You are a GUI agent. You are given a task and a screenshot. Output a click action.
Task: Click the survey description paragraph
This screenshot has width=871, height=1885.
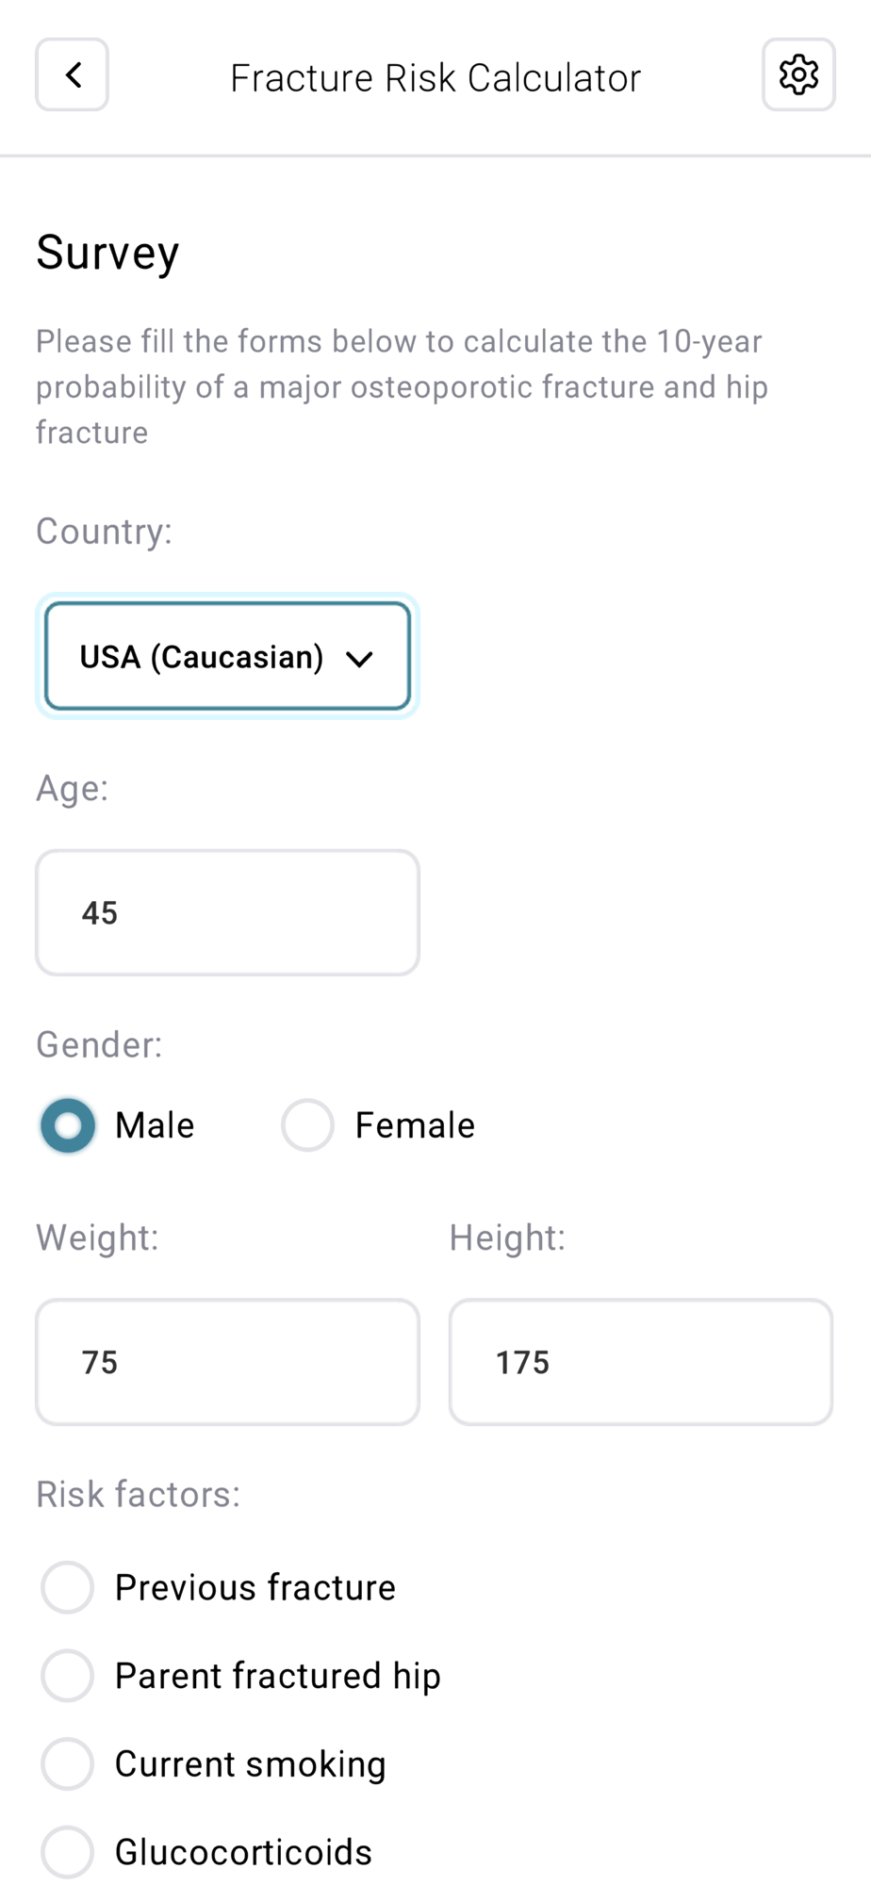tap(402, 386)
